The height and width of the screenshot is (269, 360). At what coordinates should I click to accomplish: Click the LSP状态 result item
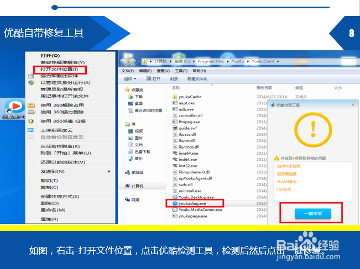point(284,189)
